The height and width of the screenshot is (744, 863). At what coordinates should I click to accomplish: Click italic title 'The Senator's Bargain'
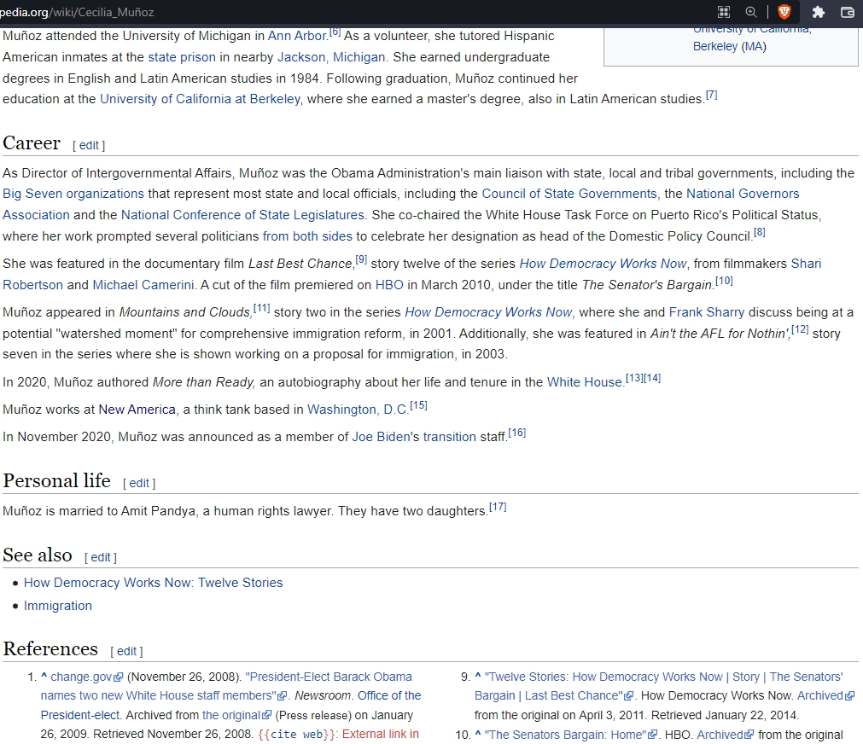pos(647,284)
